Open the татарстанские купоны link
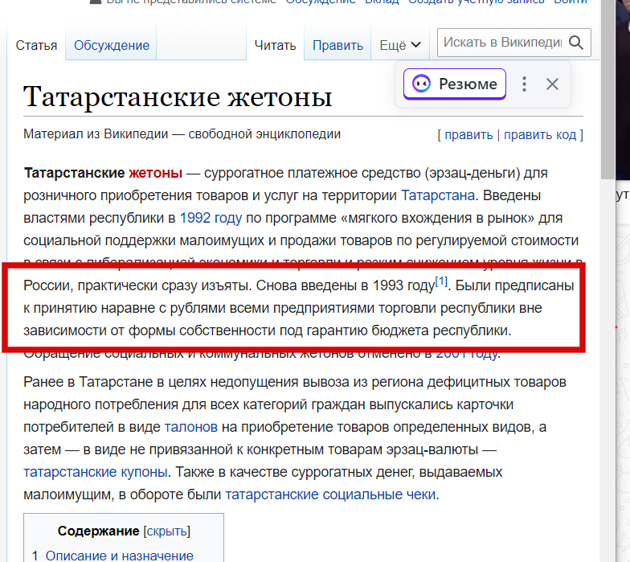The image size is (630, 562). click(x=95, y=472)
